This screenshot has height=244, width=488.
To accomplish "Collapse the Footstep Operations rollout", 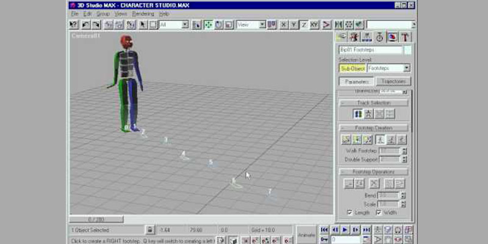I will click(374, 172).
